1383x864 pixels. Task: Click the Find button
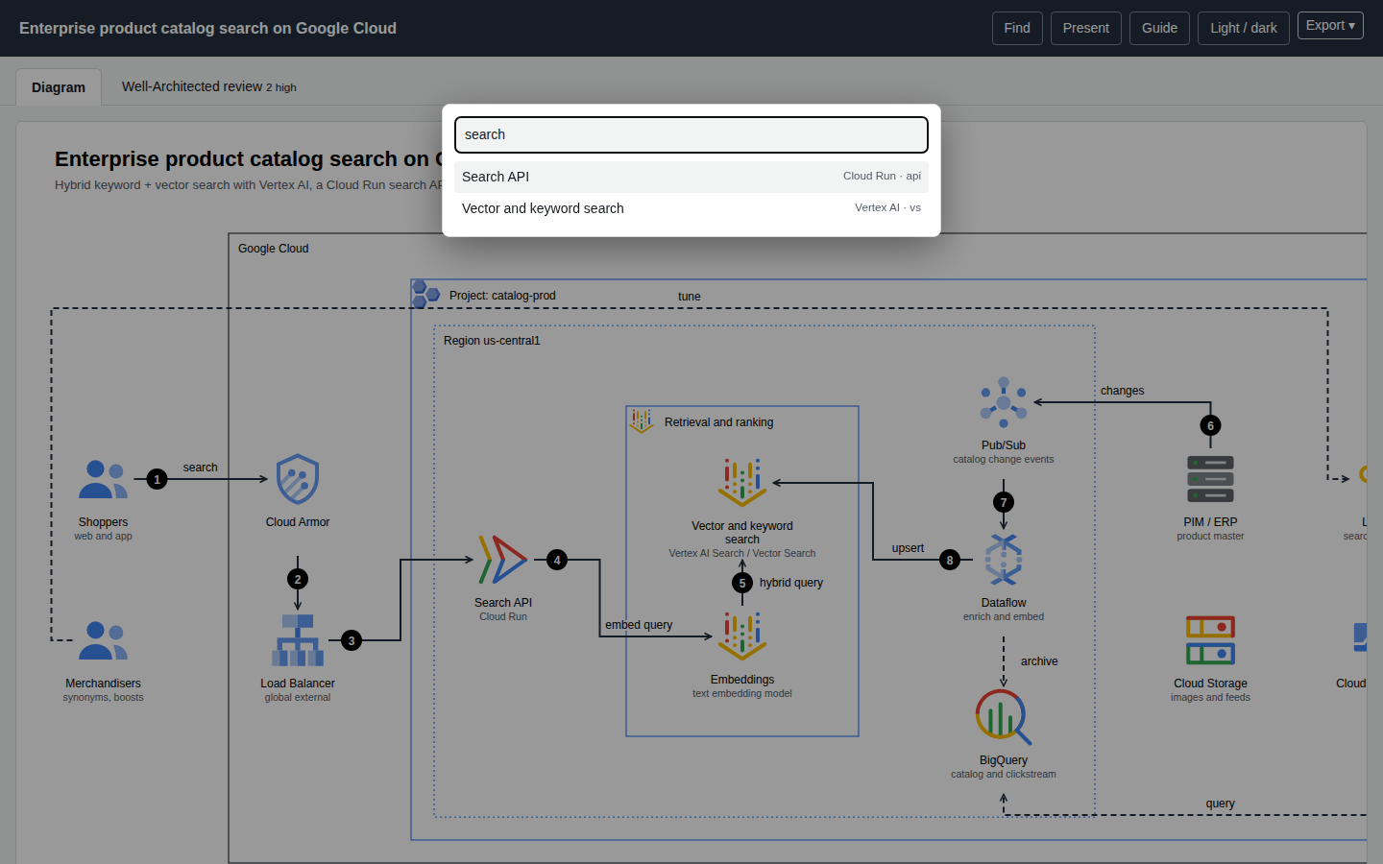coord(1017,28)
